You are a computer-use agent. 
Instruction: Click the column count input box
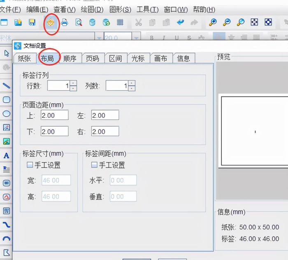coord(117,85)
